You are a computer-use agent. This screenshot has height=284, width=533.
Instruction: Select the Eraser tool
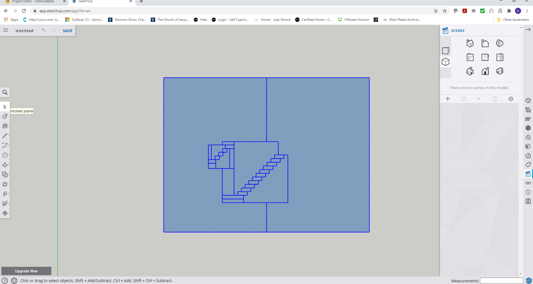coord(5,116)
